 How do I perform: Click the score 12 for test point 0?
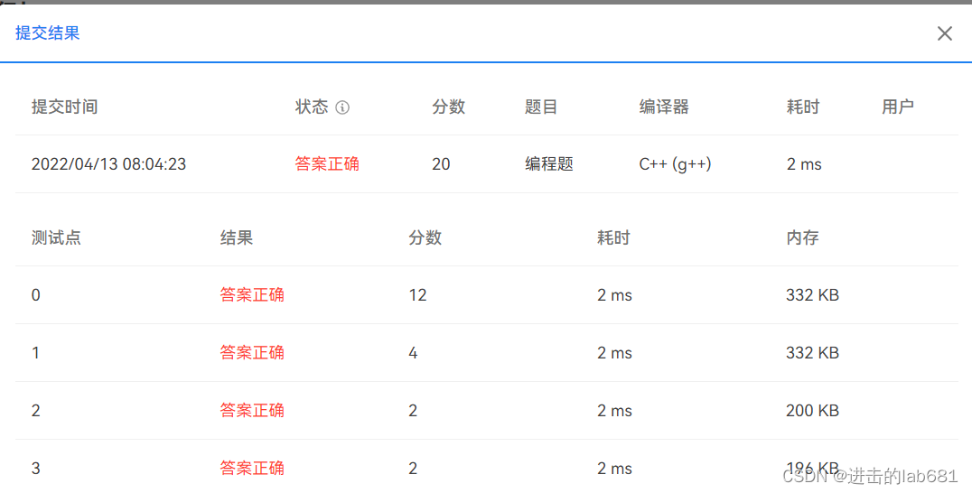tap(417, 295)
